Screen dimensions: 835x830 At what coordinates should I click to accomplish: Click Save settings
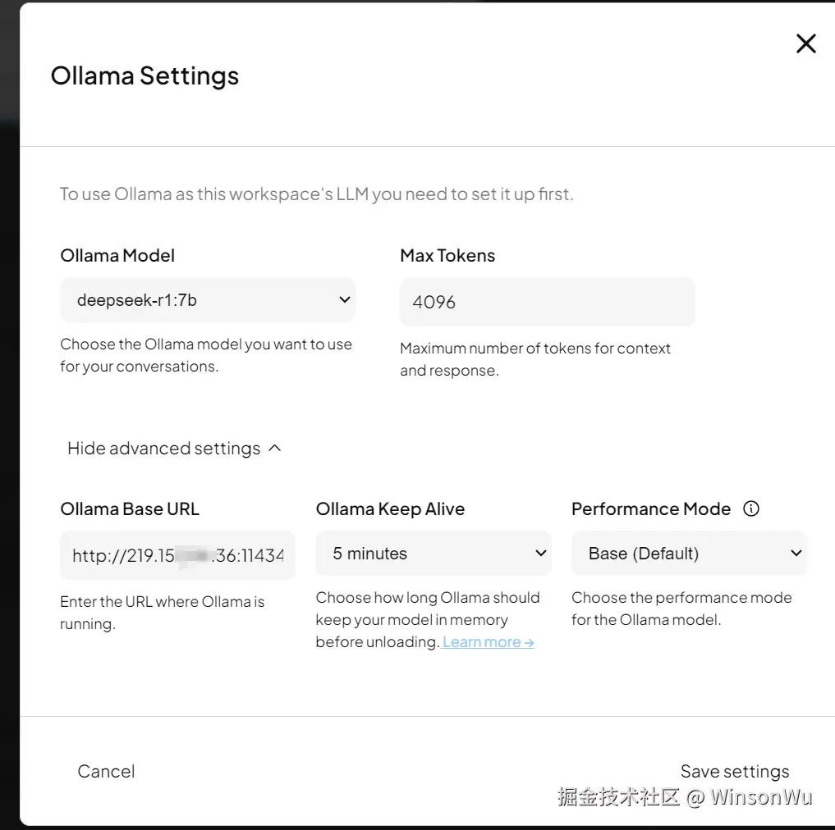tap(735, 771)
